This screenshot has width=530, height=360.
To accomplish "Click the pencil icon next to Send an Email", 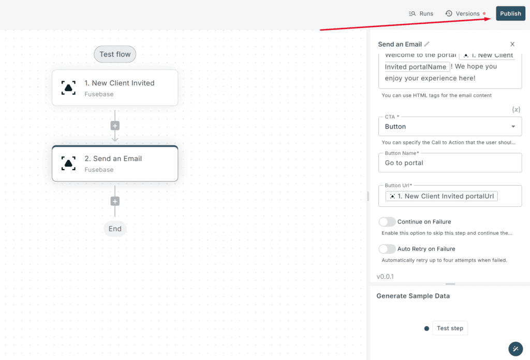I will point(426,44).
